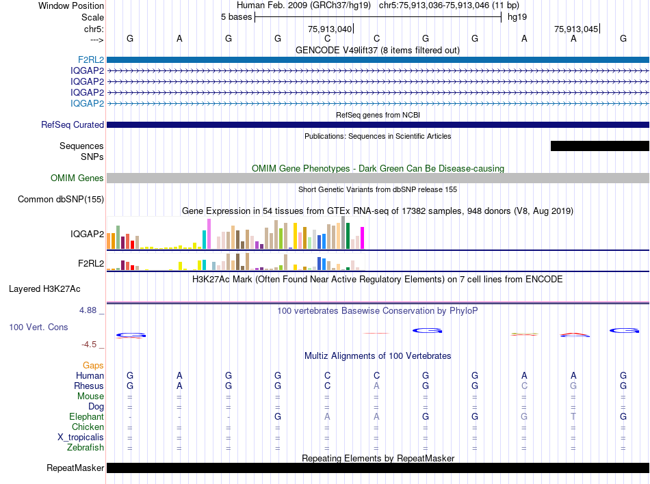Click the Chicken species label

(88, 427)
